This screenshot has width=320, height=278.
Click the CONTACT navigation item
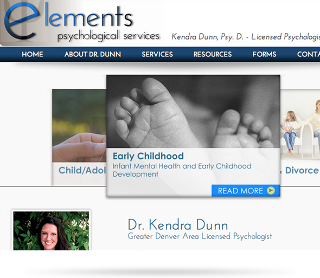(x=309, y=54)
